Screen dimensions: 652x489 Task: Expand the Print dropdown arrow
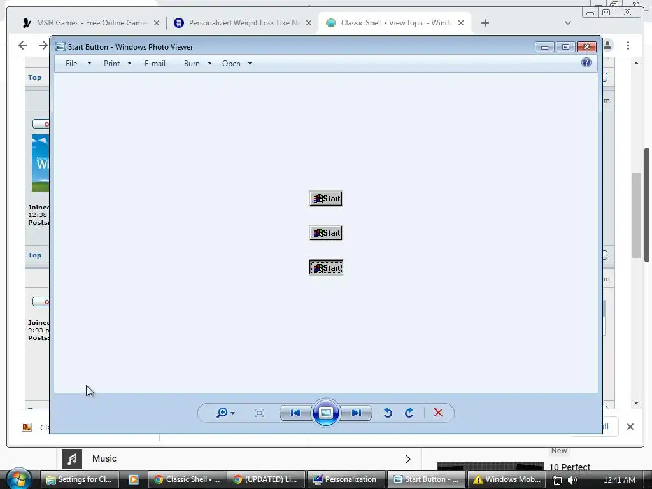(129, 63)
